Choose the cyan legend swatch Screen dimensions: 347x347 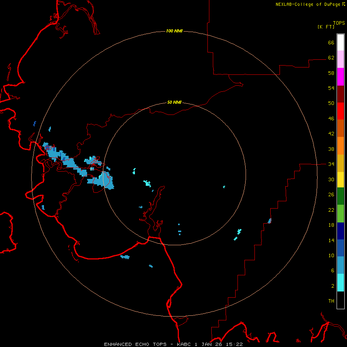click(x=340, y=283)
